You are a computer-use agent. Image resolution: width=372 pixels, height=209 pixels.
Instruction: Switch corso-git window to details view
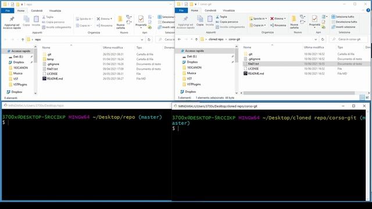[362, 98]
